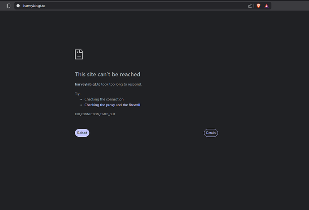
Task: Click the bold harveylab.gt.tc text in the error message
Action: point(87,84)
